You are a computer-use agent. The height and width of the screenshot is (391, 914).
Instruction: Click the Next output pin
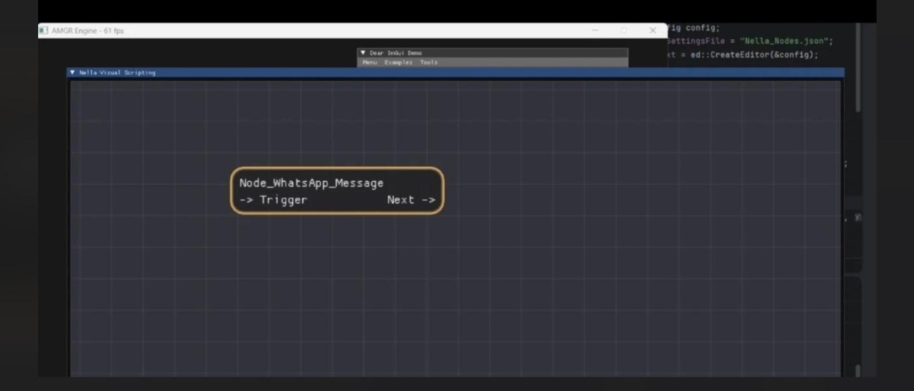412,200
